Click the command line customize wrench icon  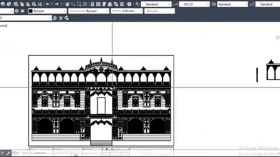click(x=8, y=153)
